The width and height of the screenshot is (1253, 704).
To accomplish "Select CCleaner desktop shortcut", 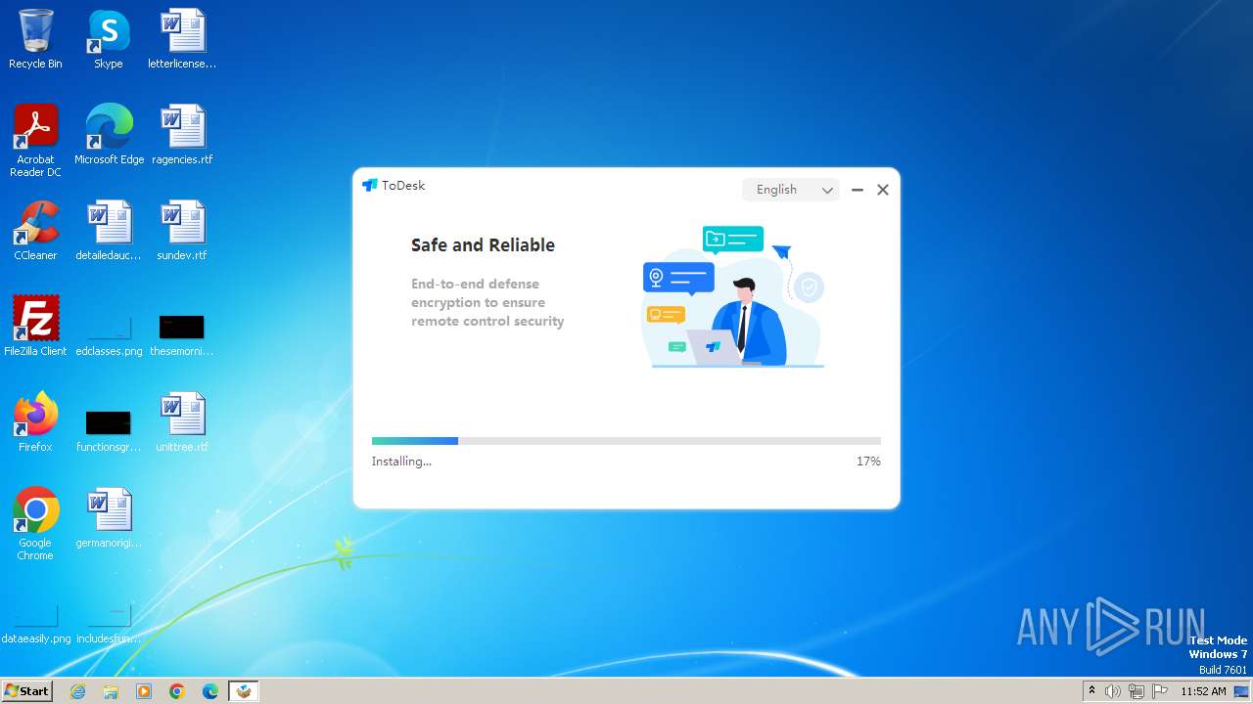I will (x=35, y=231).
